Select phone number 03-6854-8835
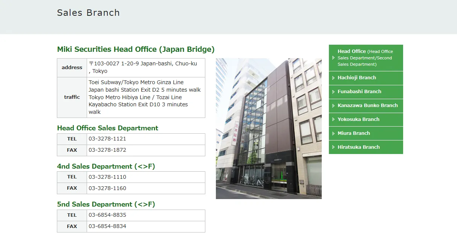This screenshot has height=234, width=457. tap(107, 215)
